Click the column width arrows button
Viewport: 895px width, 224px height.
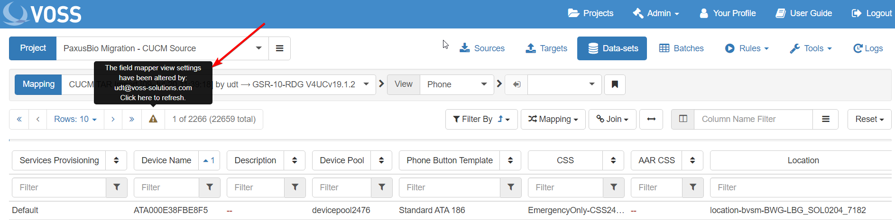point(651,119)
